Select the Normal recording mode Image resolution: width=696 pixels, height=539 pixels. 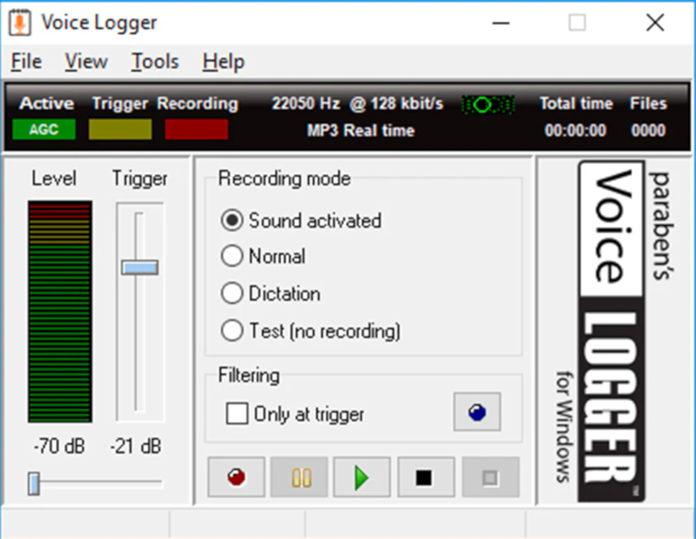[231, 257]
